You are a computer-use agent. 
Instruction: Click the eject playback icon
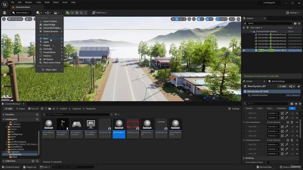point(81,13)
